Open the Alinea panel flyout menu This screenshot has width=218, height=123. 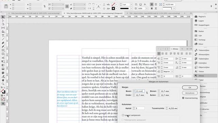[x=191, y=49]
